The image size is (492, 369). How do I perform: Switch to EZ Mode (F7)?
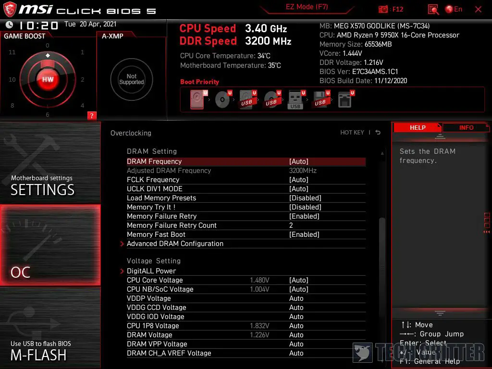tap(307, 7)
